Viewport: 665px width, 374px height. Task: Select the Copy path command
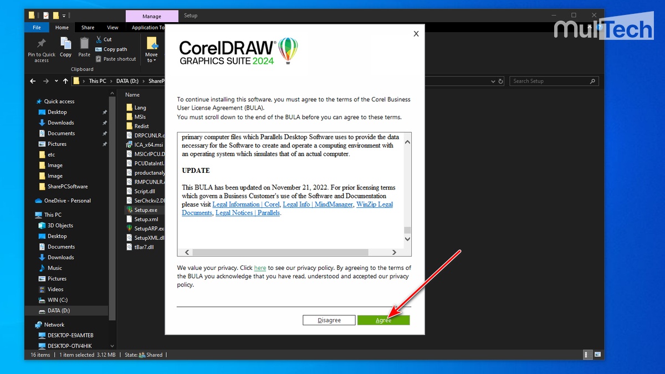[115, 49]
